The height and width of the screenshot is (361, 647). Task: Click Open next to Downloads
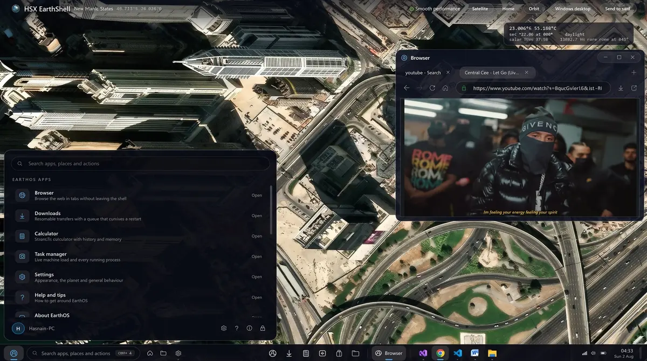coord(257,216)
